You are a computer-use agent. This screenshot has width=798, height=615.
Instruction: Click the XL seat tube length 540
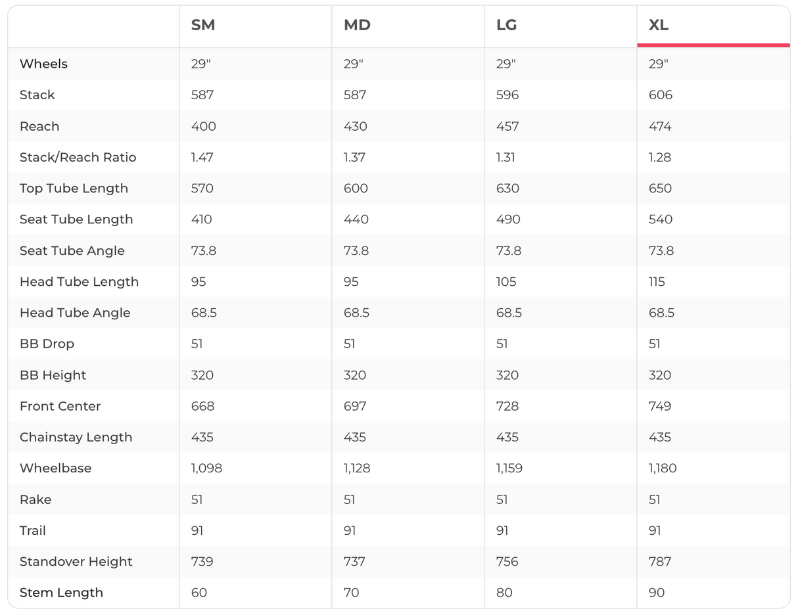point(660,219)
